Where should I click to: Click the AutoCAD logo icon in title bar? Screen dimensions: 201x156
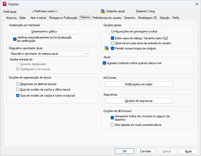pos(4,4)
